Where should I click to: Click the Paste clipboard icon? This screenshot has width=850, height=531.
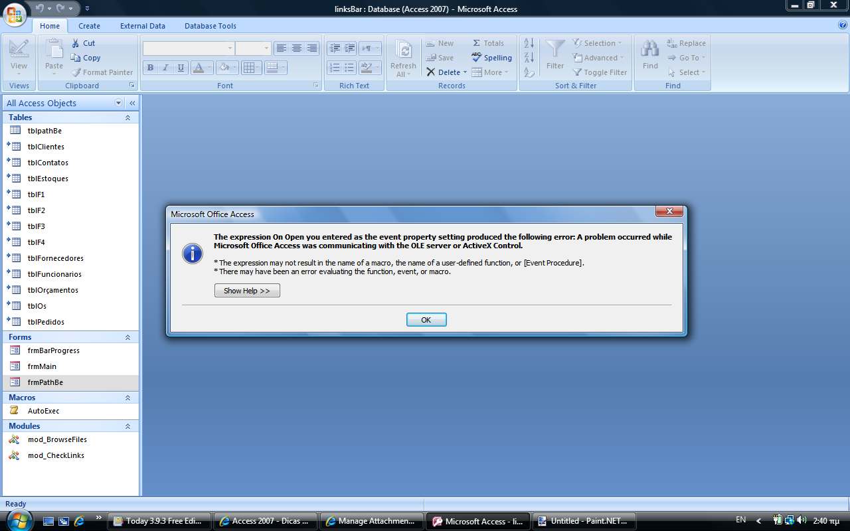[54, 49]
